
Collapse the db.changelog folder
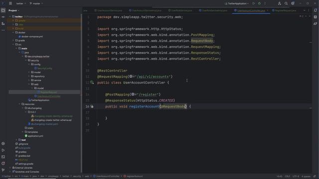pos(23,108)
